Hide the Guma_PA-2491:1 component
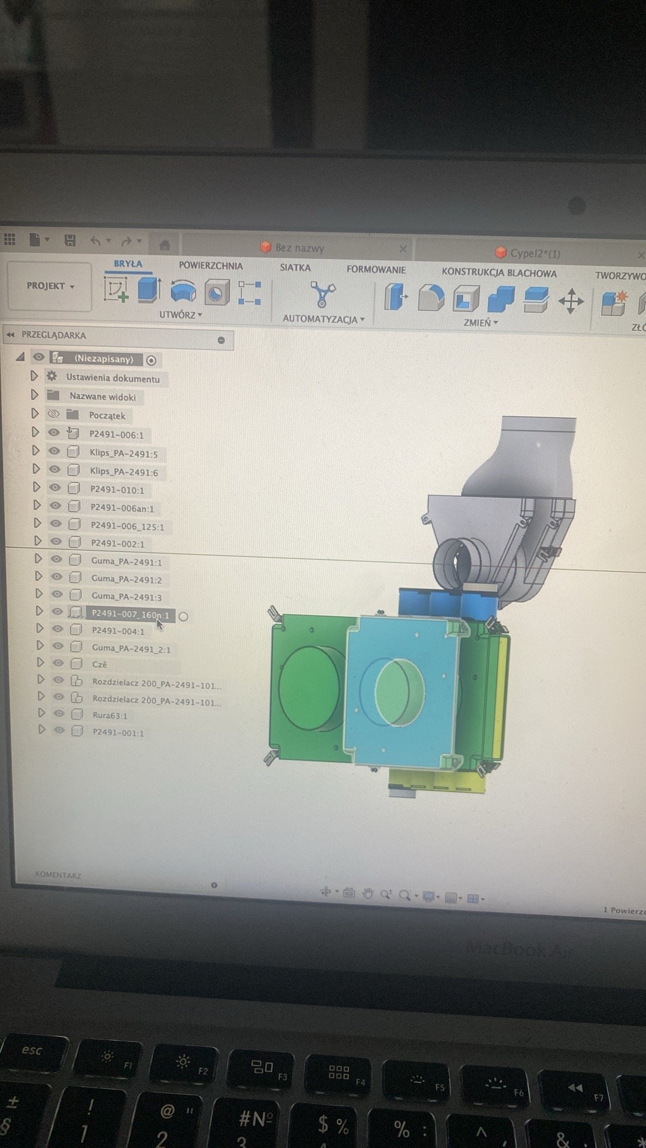 pos(56,559)
